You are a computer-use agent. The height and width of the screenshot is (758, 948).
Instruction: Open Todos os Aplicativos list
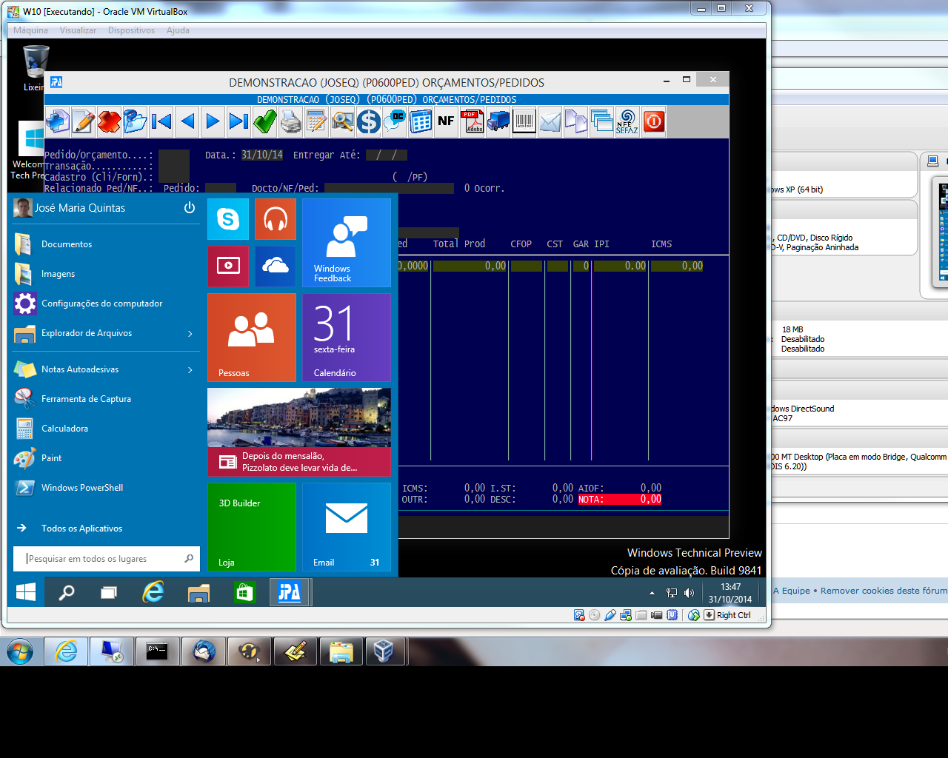(81, 529)
